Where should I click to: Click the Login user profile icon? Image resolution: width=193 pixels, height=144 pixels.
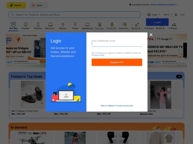149,15
